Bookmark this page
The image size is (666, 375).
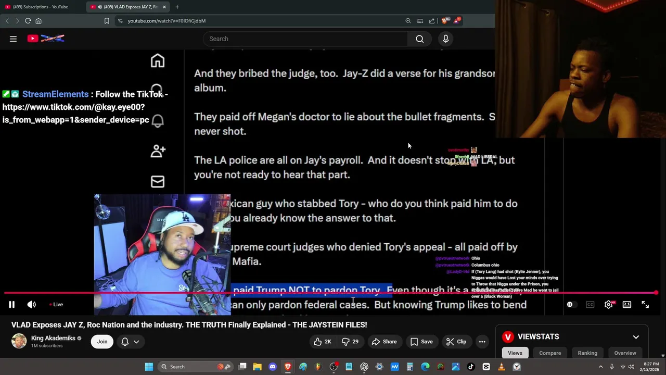[107, 21]
